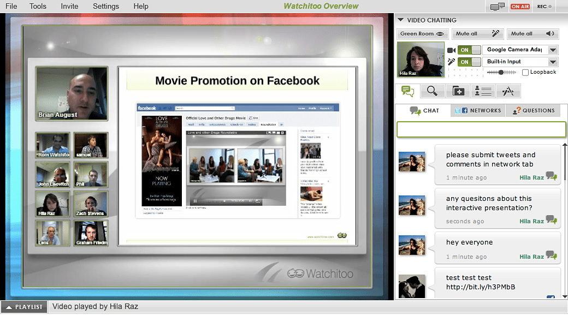Select Hila Raz's thumbnail in participant grid

coord(53,204)
